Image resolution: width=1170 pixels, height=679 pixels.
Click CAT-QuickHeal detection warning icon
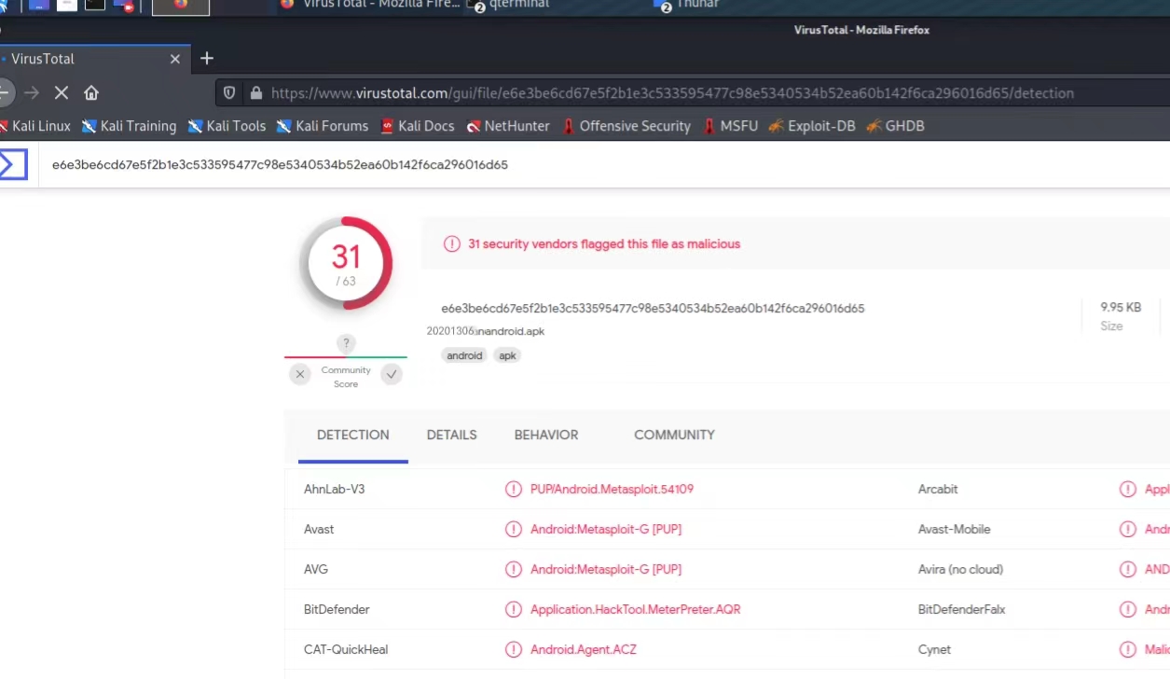(514, 649)
